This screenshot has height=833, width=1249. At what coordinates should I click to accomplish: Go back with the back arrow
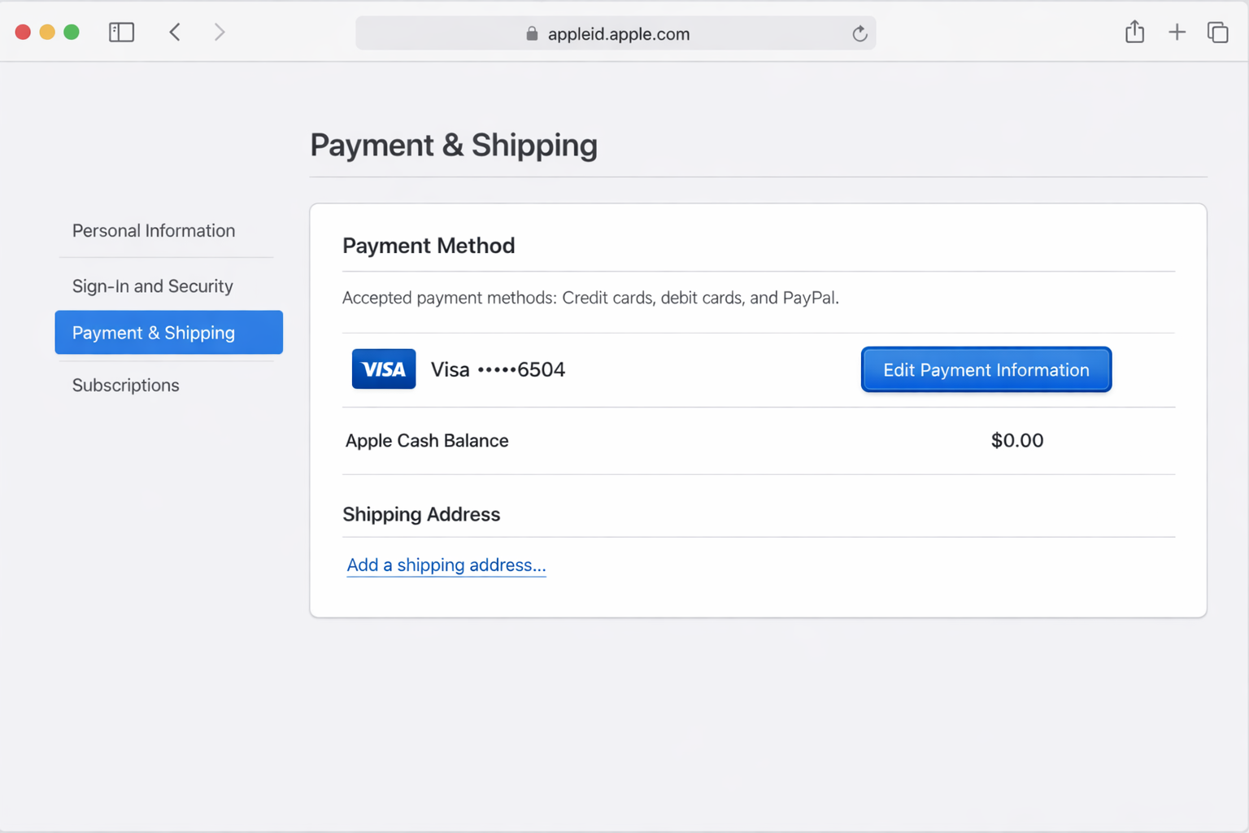click(175, 33)
